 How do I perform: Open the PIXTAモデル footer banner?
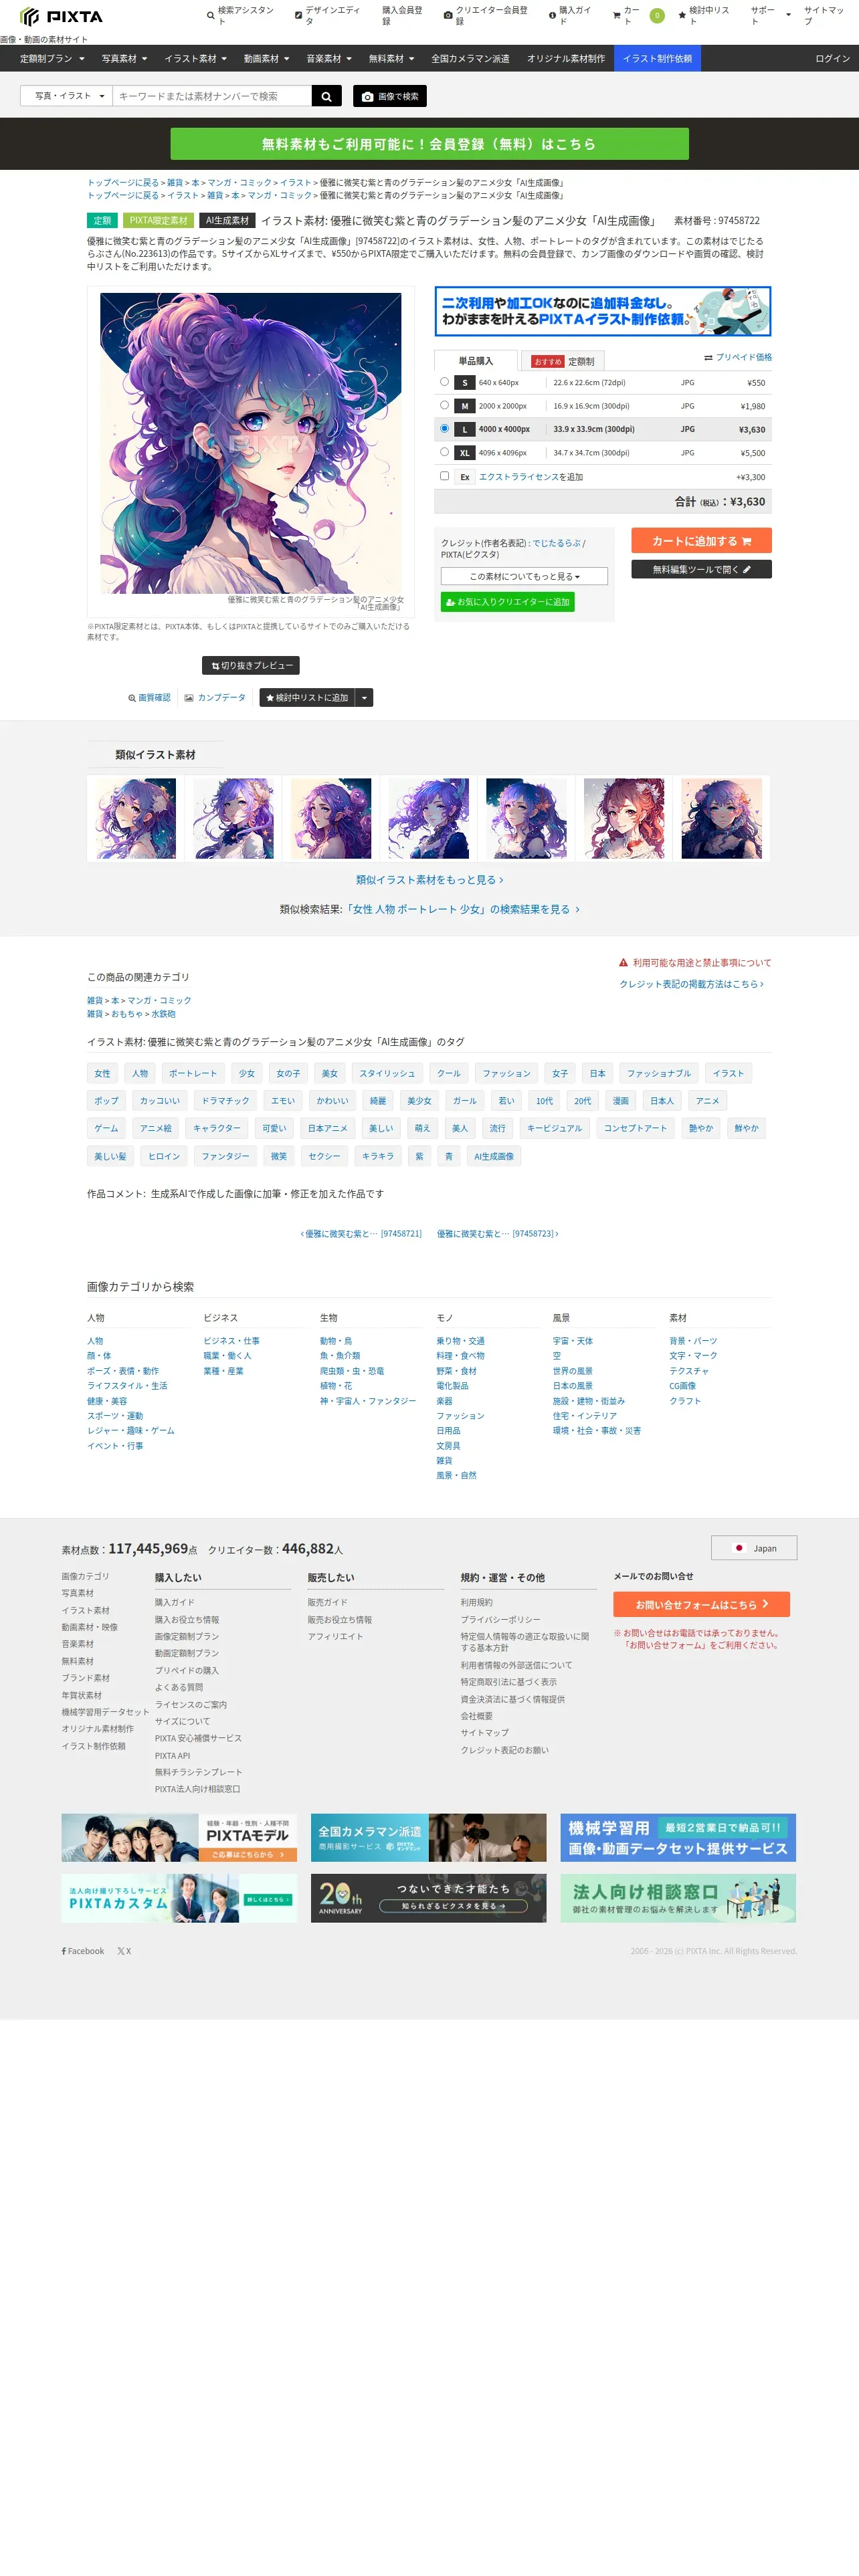pyautogui.click(x=179, y=1837)
